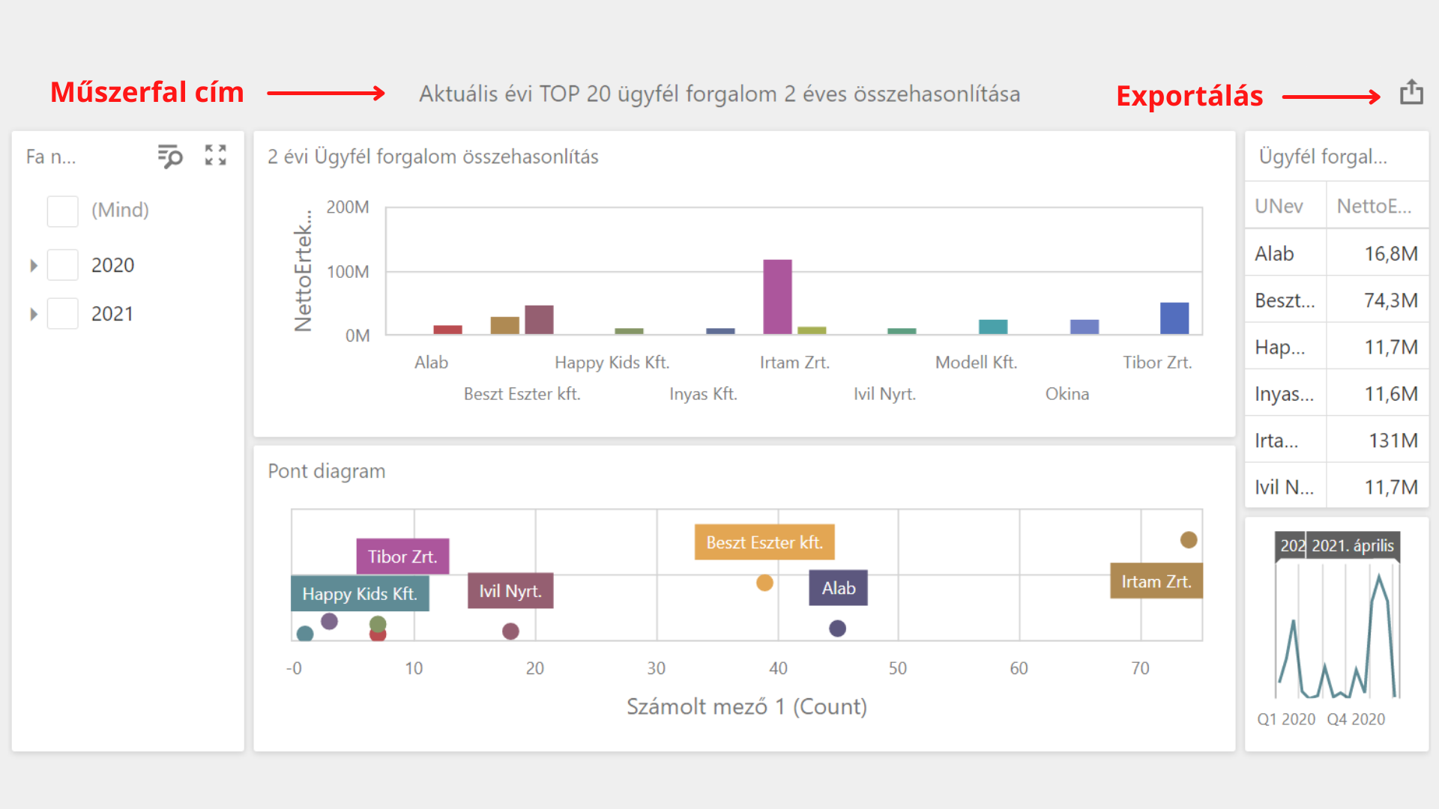This screenshot has height=809, width=1439.
Task: Open the filter search icon
Action: (x=170, y=156)
